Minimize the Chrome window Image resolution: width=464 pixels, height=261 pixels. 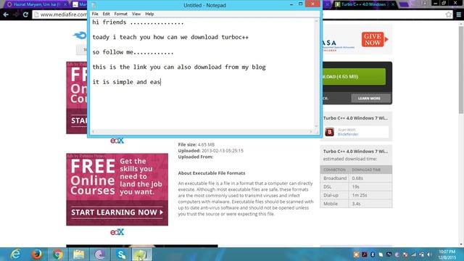coord(435,3)
